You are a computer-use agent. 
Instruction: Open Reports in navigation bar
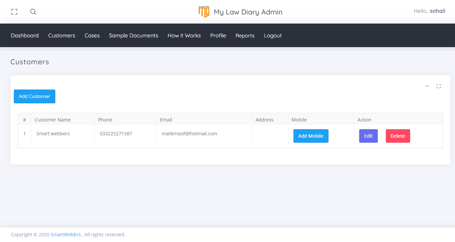point(245,35)
